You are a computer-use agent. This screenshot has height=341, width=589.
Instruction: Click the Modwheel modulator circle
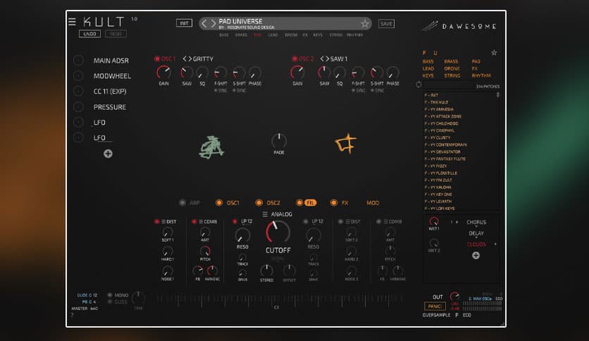pyautogui.click(x=78, y=76)
